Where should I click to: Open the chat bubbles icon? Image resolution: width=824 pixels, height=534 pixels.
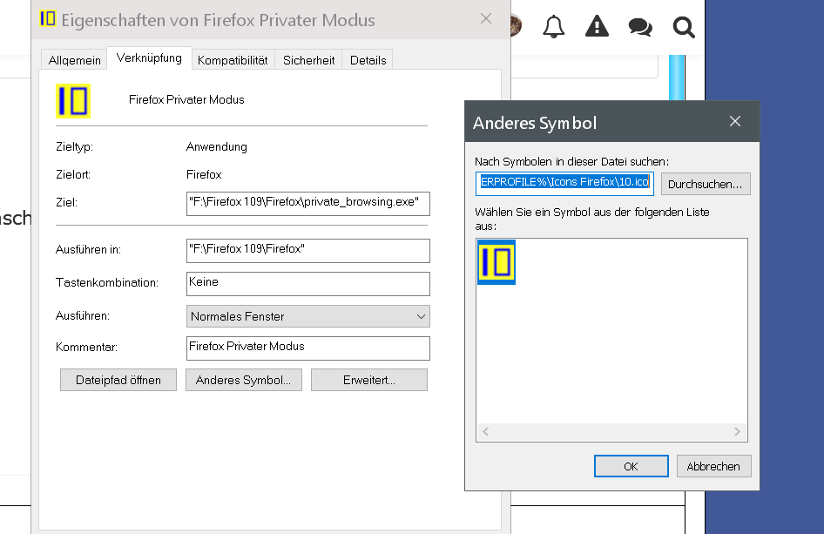click(x=640, y=28)
